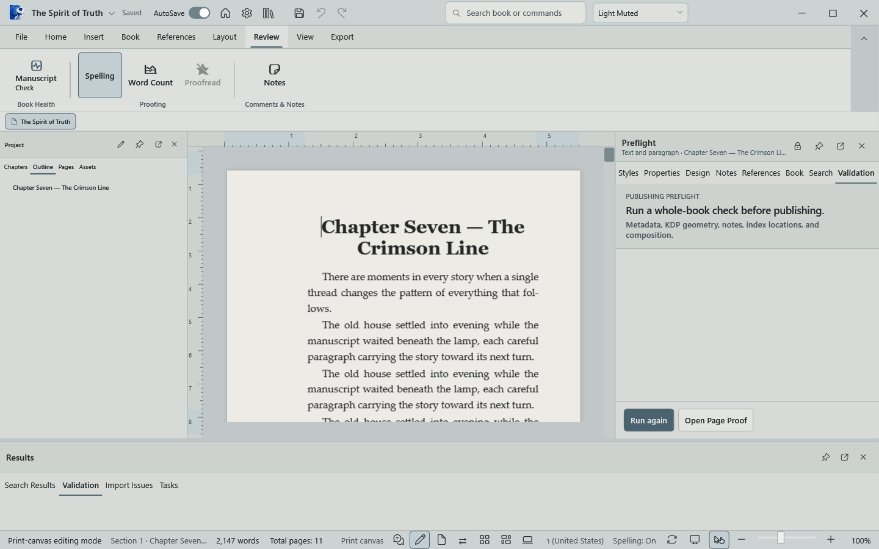The width and height of the screenshot is (879, 549).
Task: Toggle the pencil editing mode in status bar
Action: [420, 540]
